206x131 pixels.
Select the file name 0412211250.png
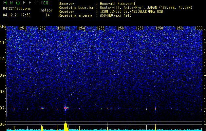click(17, 9)
